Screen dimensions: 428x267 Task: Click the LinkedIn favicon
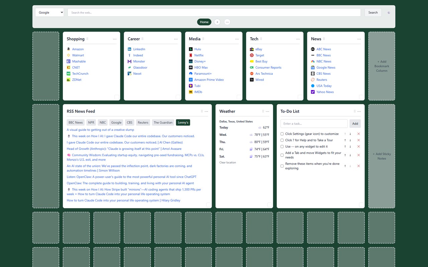[x=130, y=49]
